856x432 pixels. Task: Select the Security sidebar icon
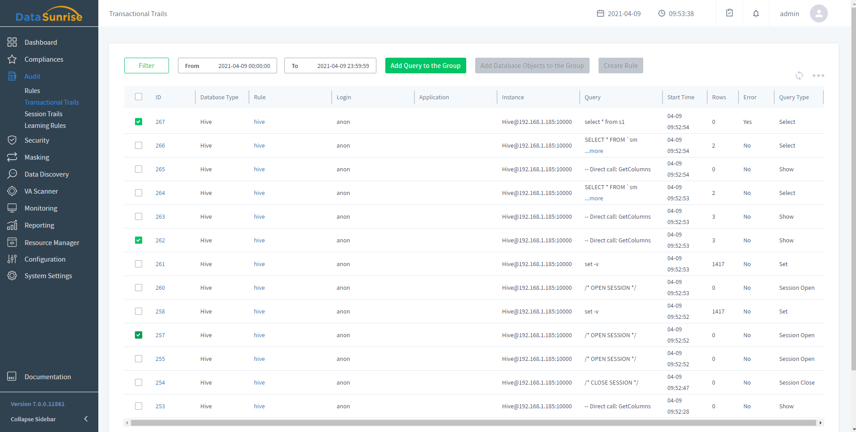12,140
